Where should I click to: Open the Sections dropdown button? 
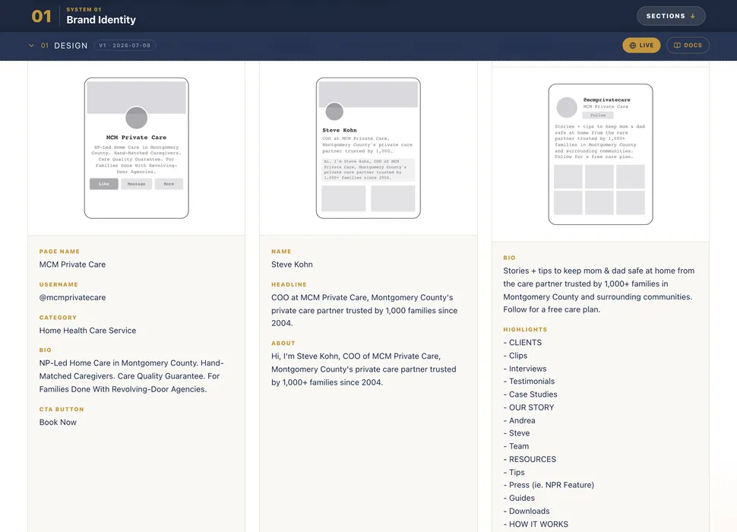671,16
